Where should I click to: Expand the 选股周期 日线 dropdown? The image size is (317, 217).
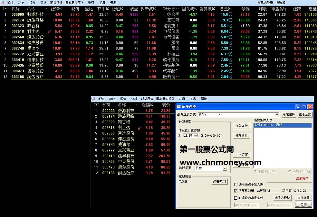pyautogui.click(x=225, y=168)
